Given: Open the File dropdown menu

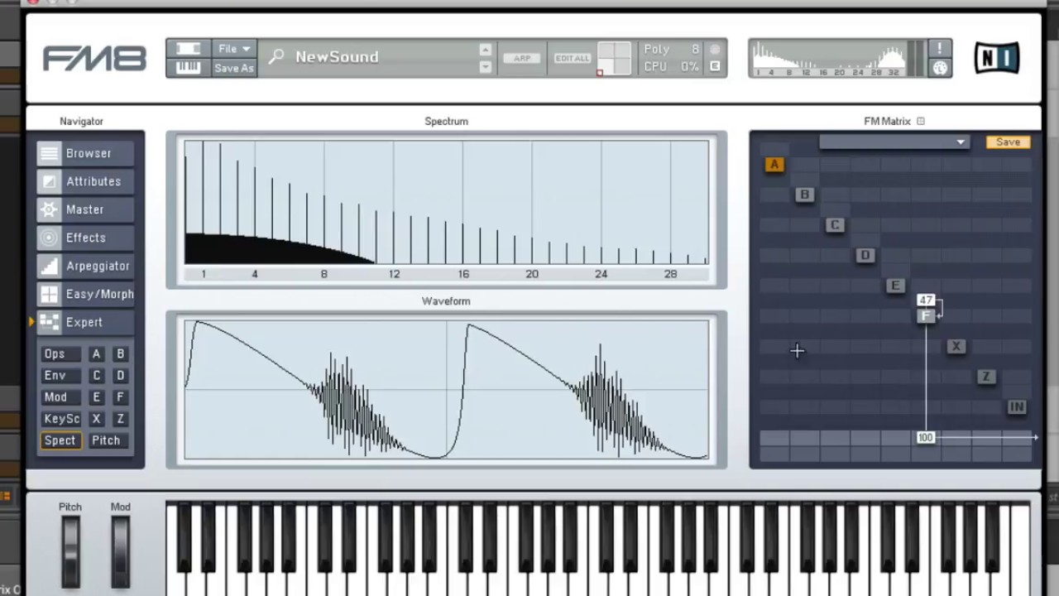Looking at the screenshot, I should pyautogui.click(x=233, y=49).
